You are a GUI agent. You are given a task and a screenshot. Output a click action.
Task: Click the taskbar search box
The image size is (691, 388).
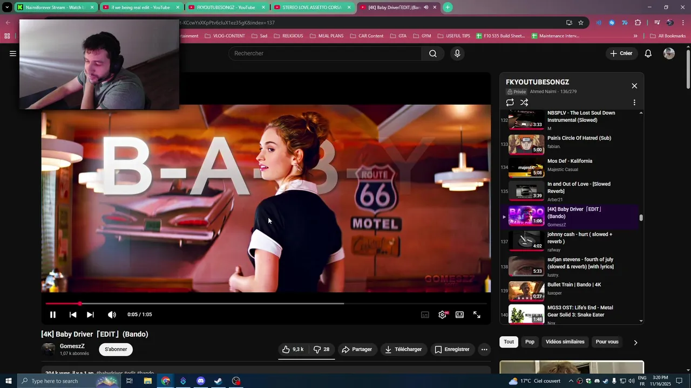coord(68,381)
